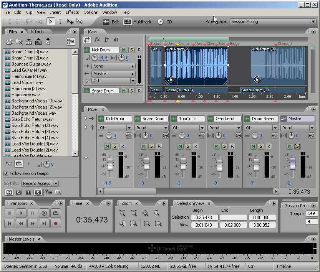Select Bounced Guitars.wav in file list
320x272 pixels.
pos(31,64)
